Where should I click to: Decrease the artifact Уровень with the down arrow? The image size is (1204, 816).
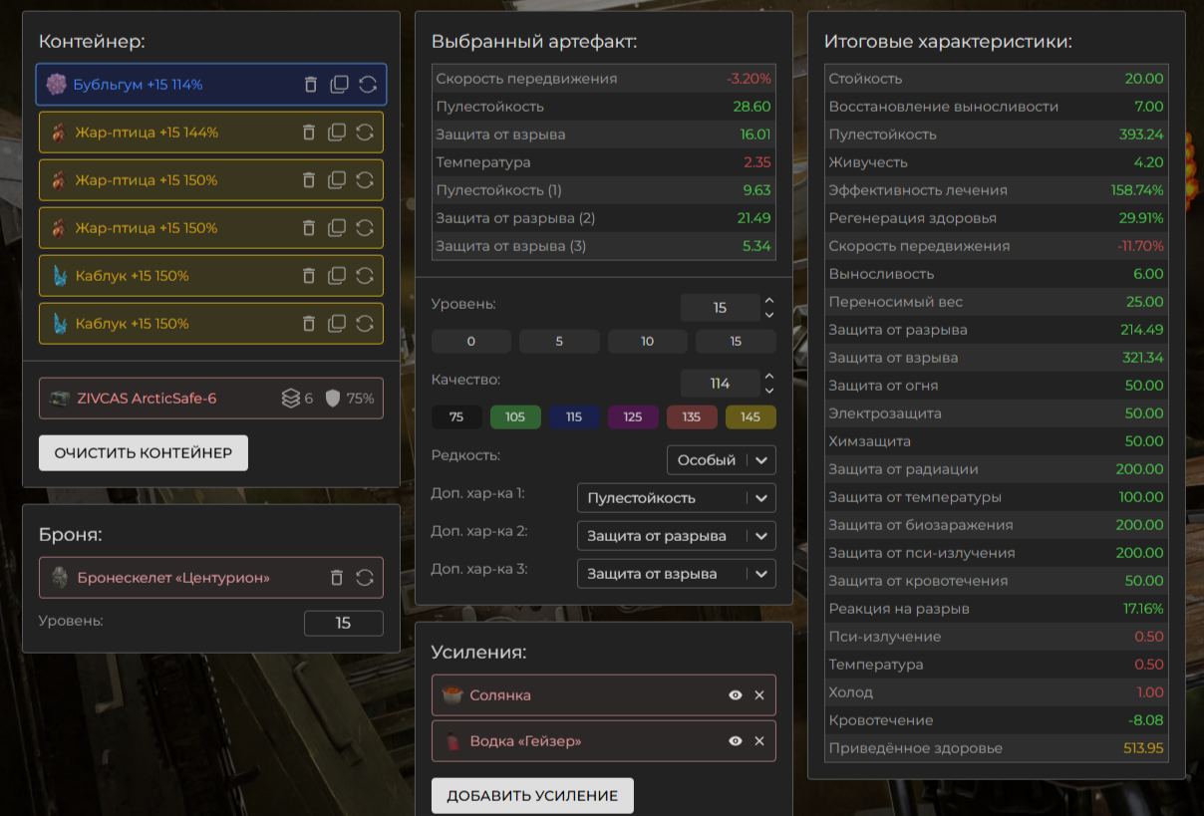768,315
